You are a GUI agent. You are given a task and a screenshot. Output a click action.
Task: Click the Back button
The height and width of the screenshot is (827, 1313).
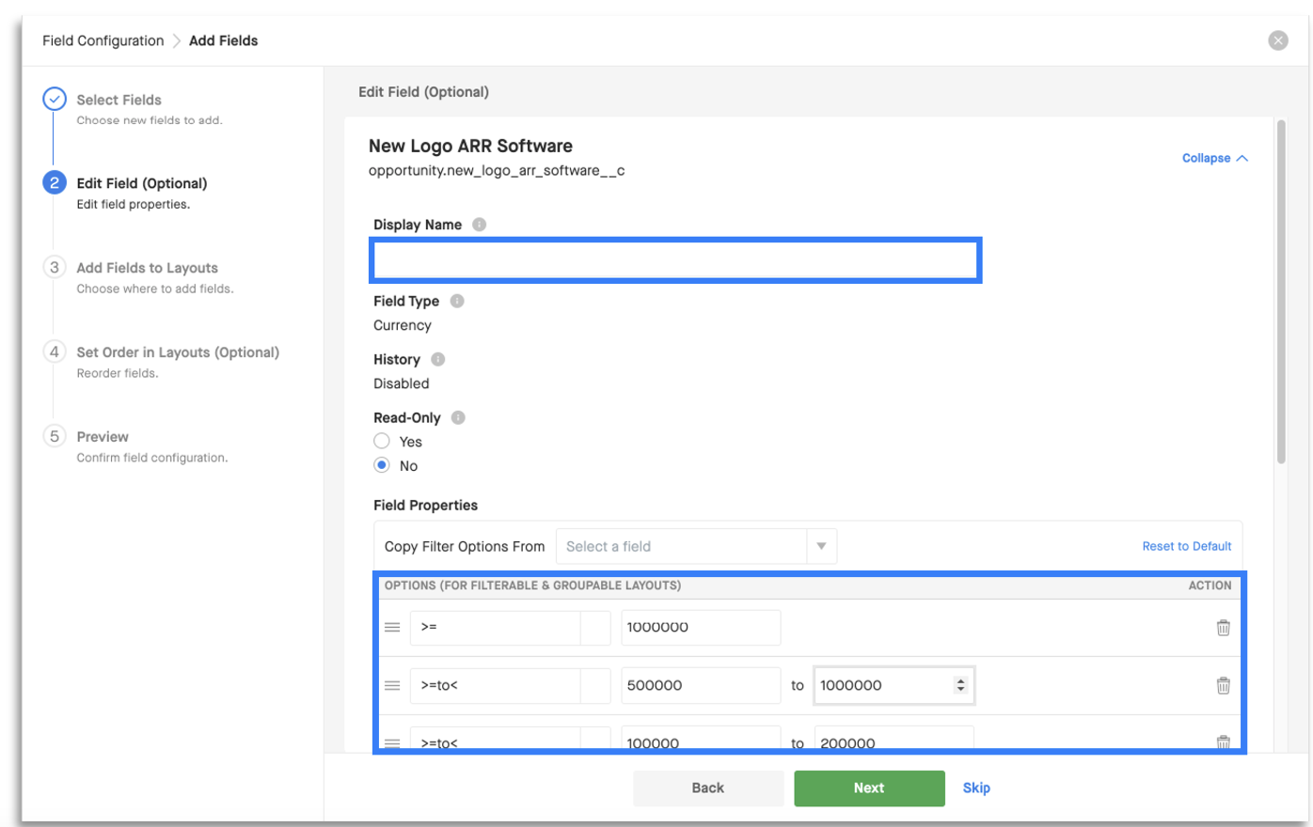click(x=708, y=788)
